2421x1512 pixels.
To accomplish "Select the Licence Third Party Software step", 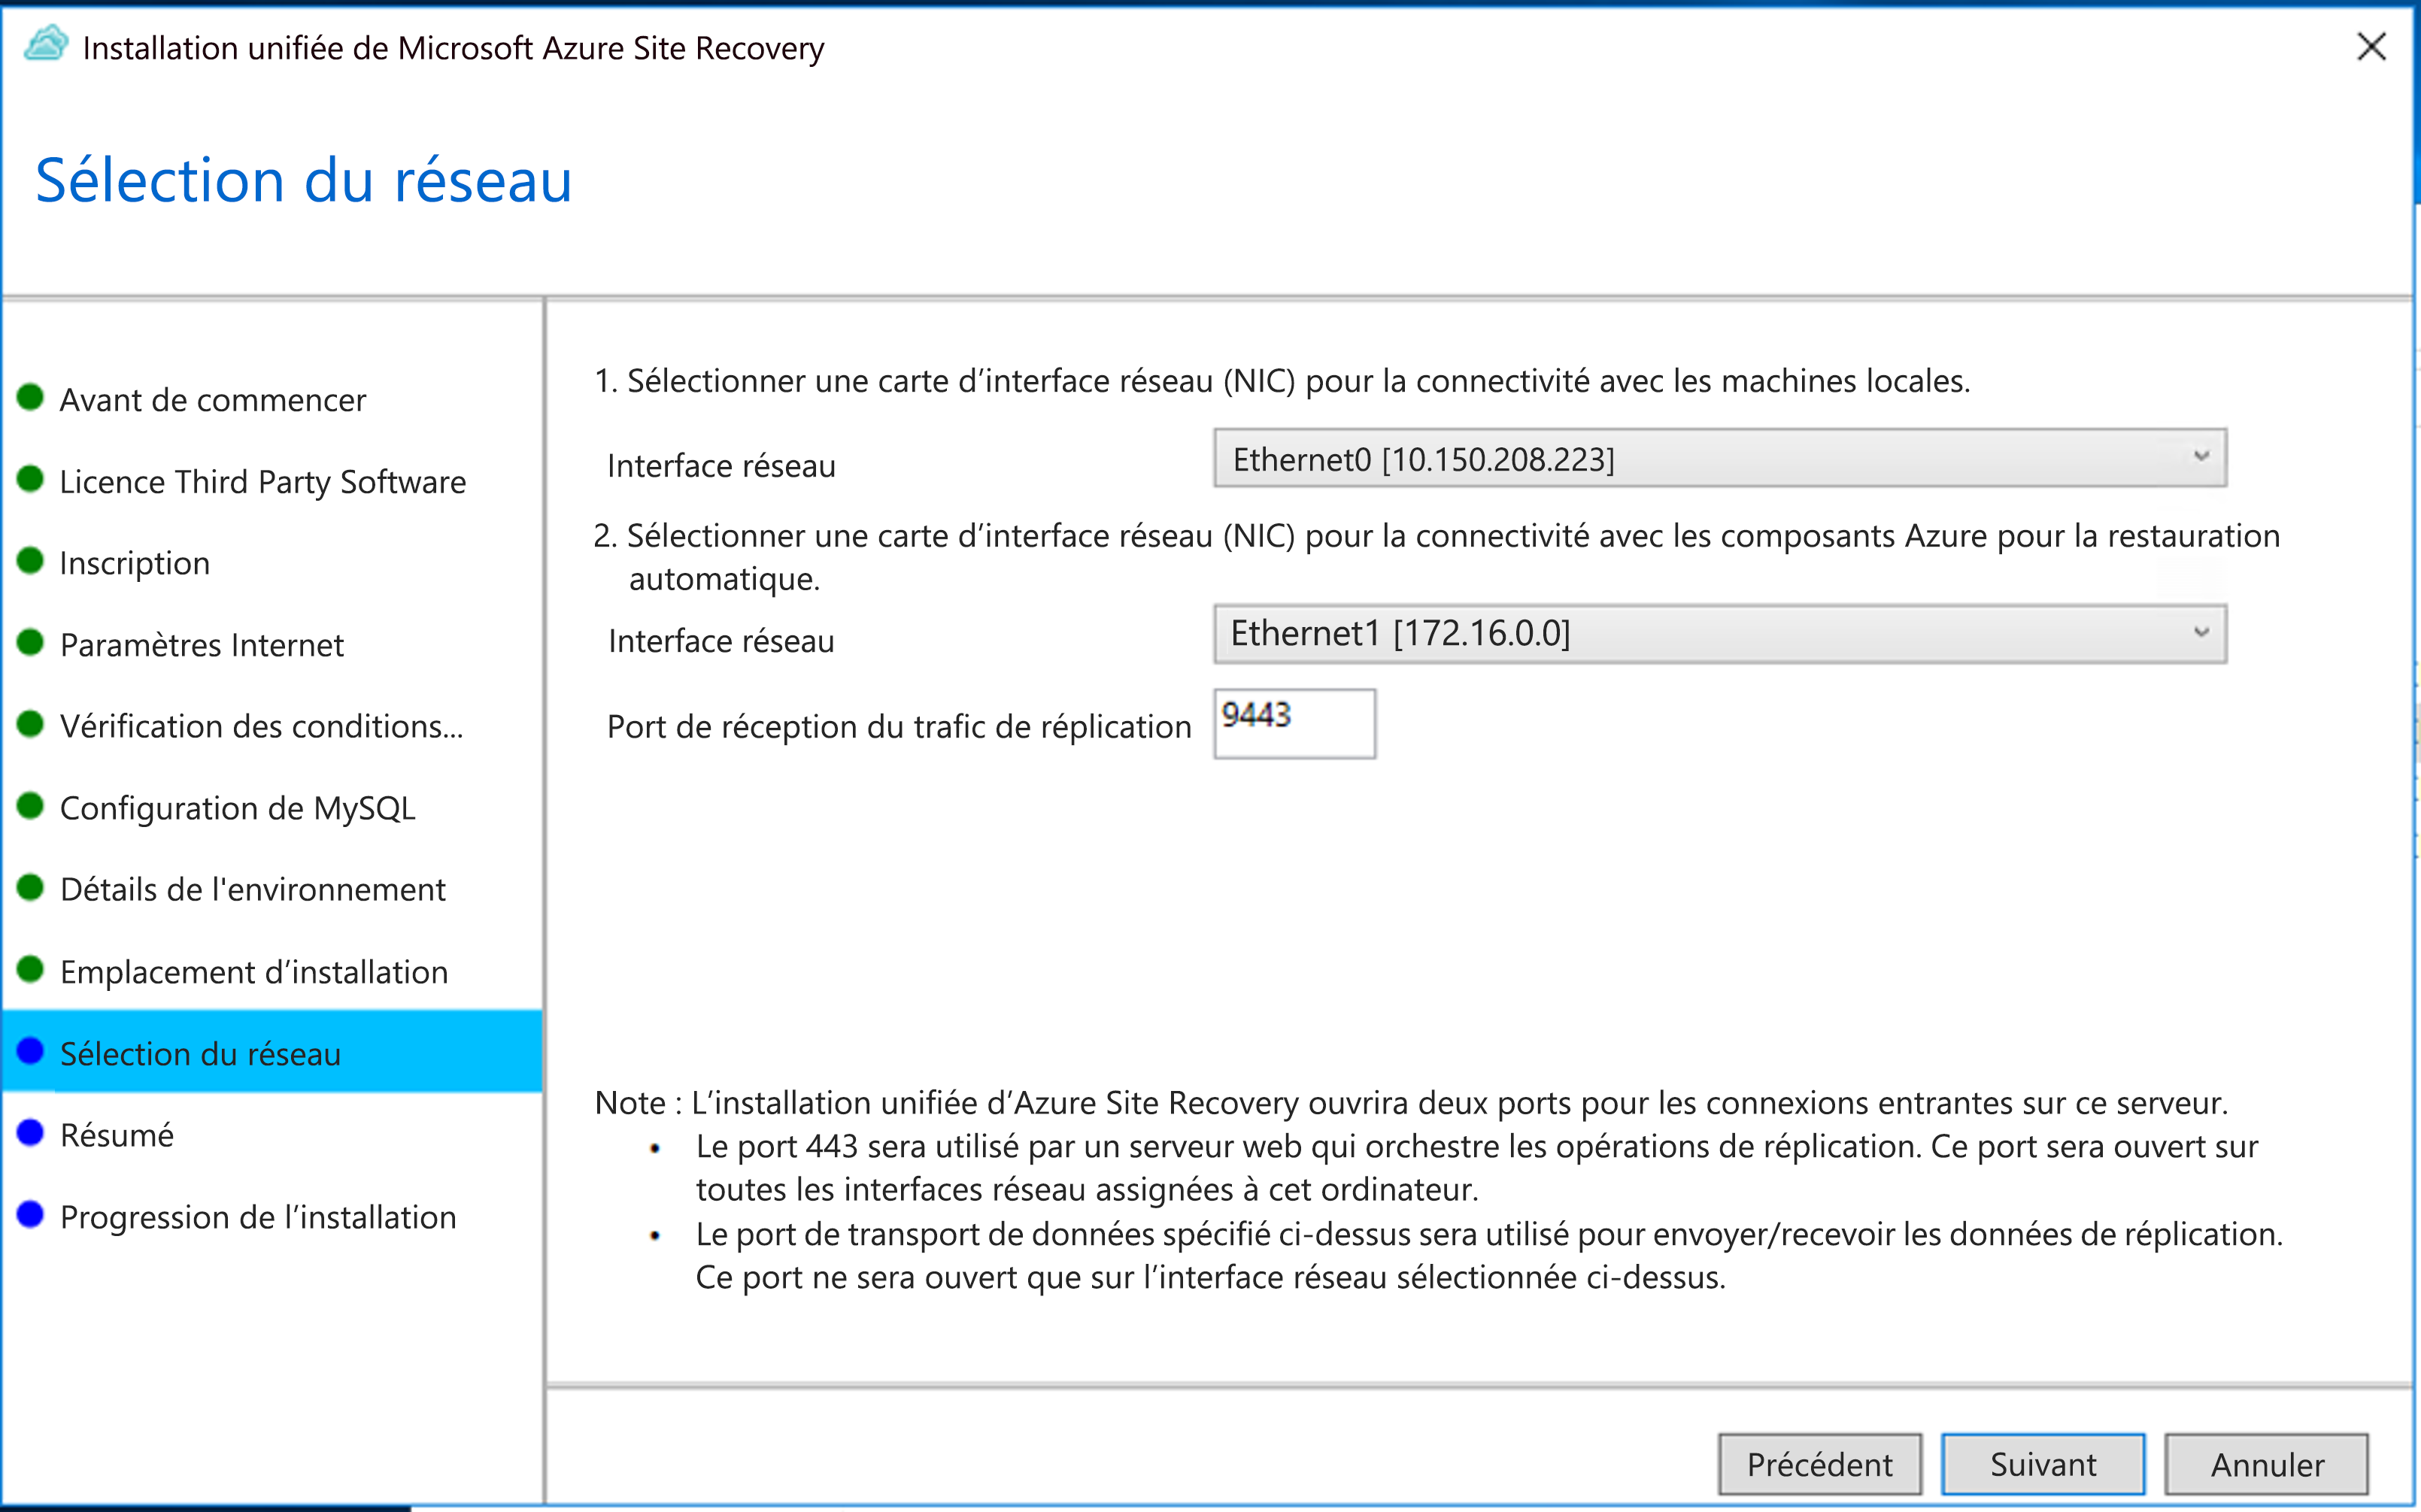I will 263,482.
